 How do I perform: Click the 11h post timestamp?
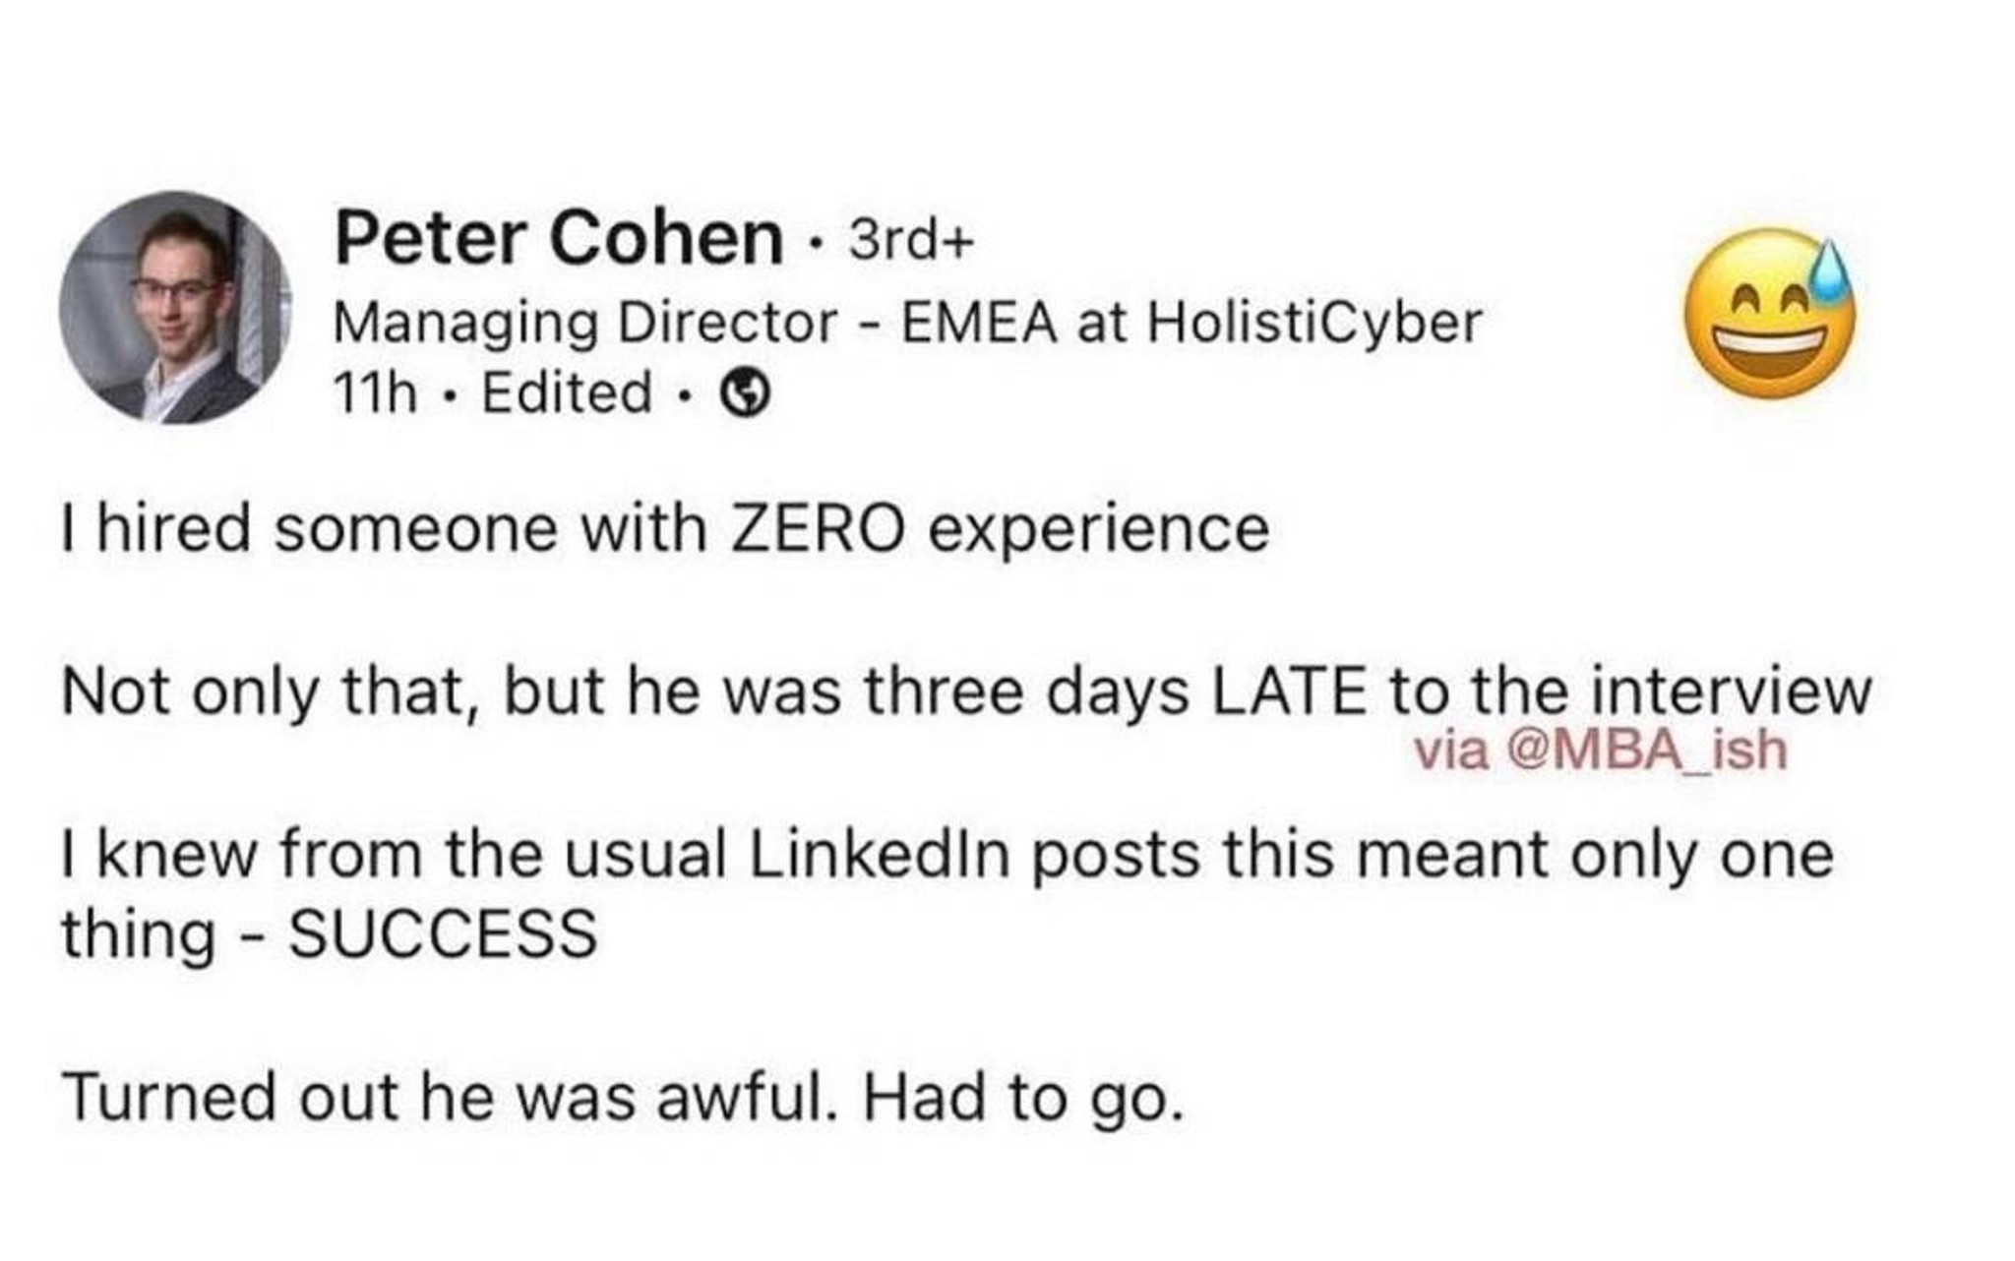[375, 391]
